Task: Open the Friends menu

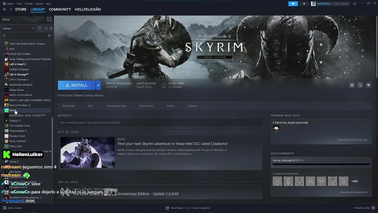Action: coord(29,4)
